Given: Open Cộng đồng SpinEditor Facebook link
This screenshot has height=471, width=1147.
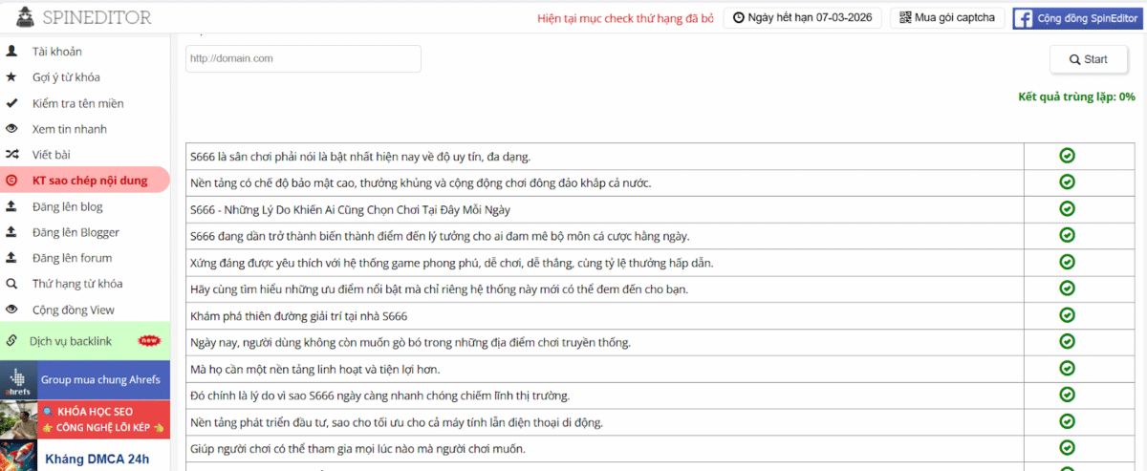Looking at the screenshot, I should tap(1077, 18).
